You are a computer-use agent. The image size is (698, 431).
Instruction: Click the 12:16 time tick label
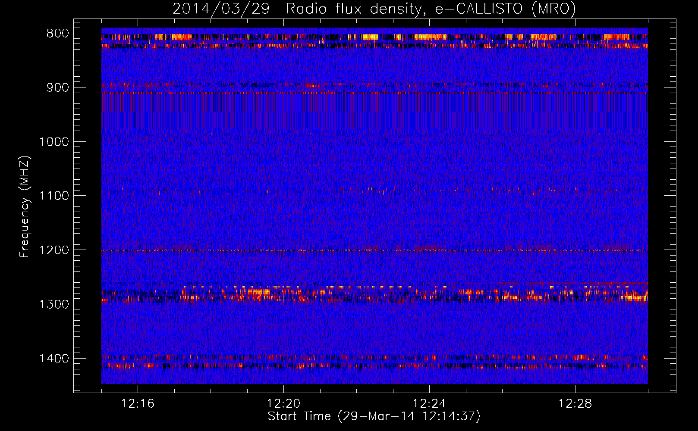click(x=138, y=404)
